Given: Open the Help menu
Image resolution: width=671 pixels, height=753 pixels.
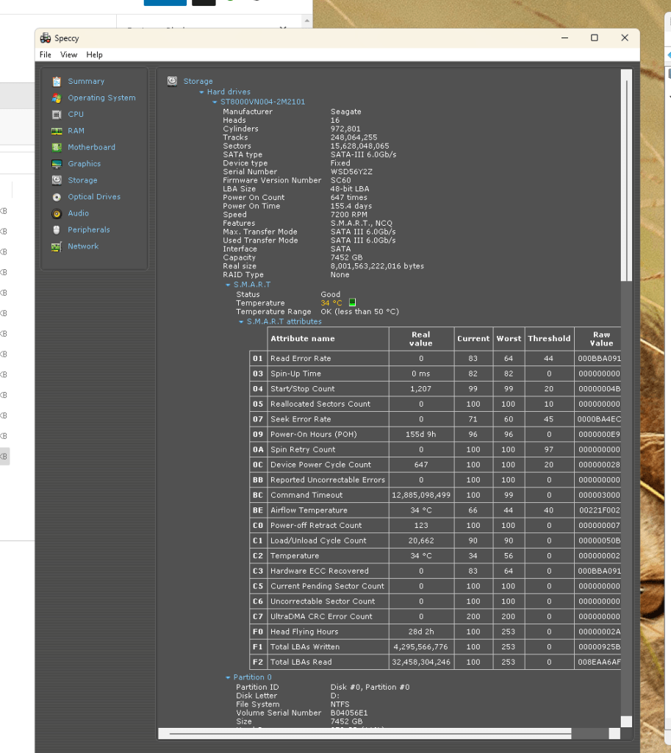Looking at the screenshot, I should [95, 54].
